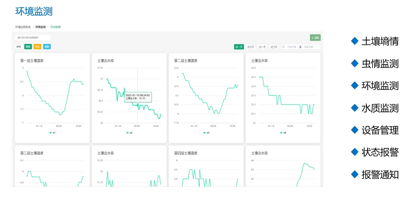Click 环境监测 breadcrumb link

point(40,27)
